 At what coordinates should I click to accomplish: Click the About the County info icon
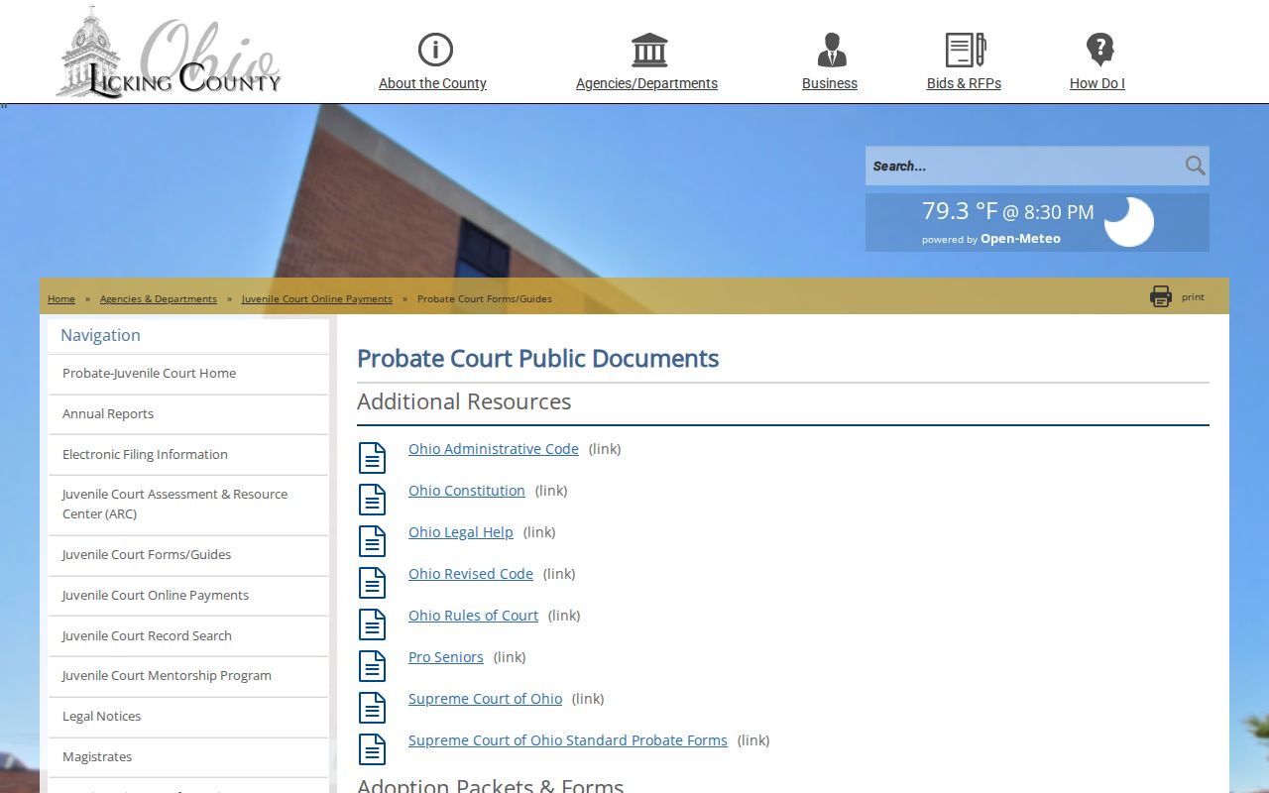[x=435, y=50]
